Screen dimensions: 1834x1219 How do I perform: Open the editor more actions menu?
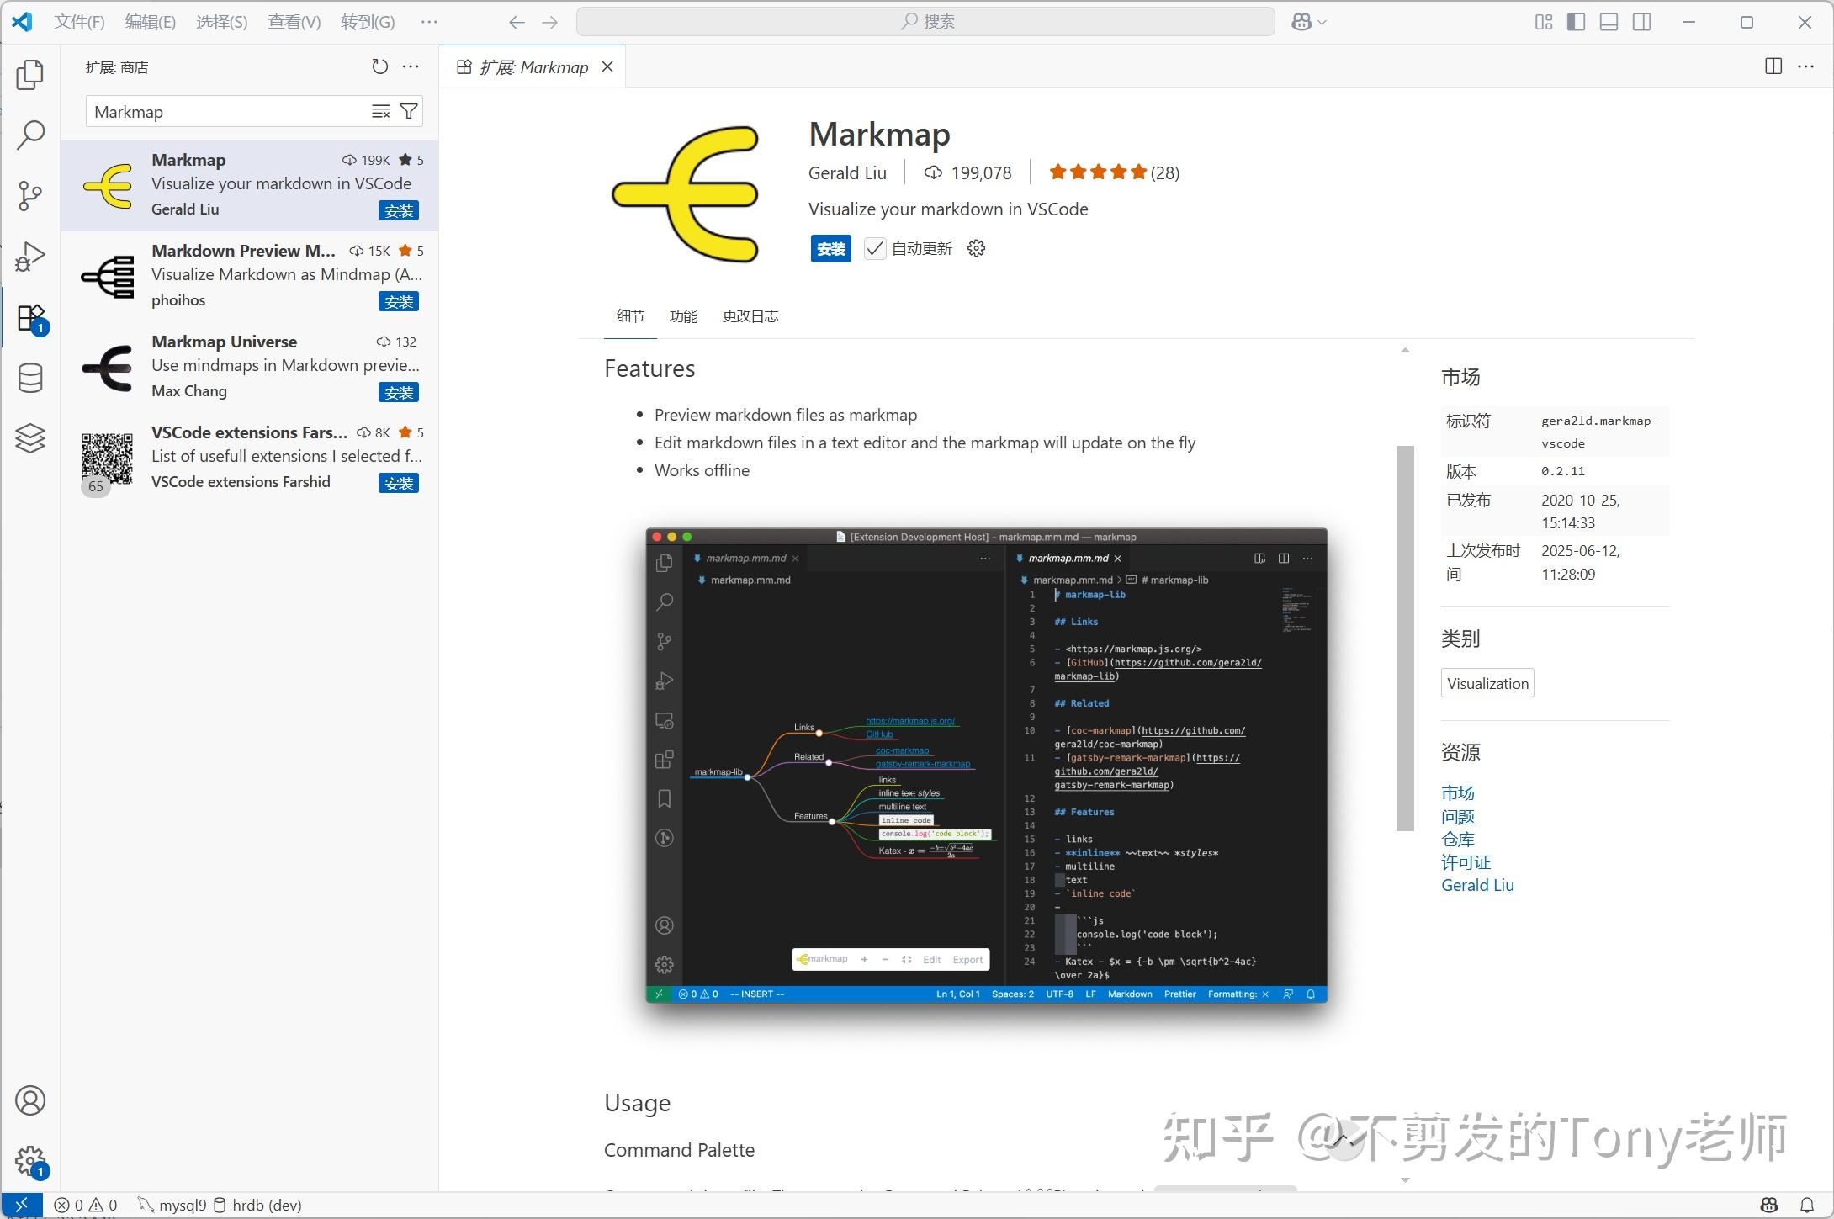tap(1807, 66)
